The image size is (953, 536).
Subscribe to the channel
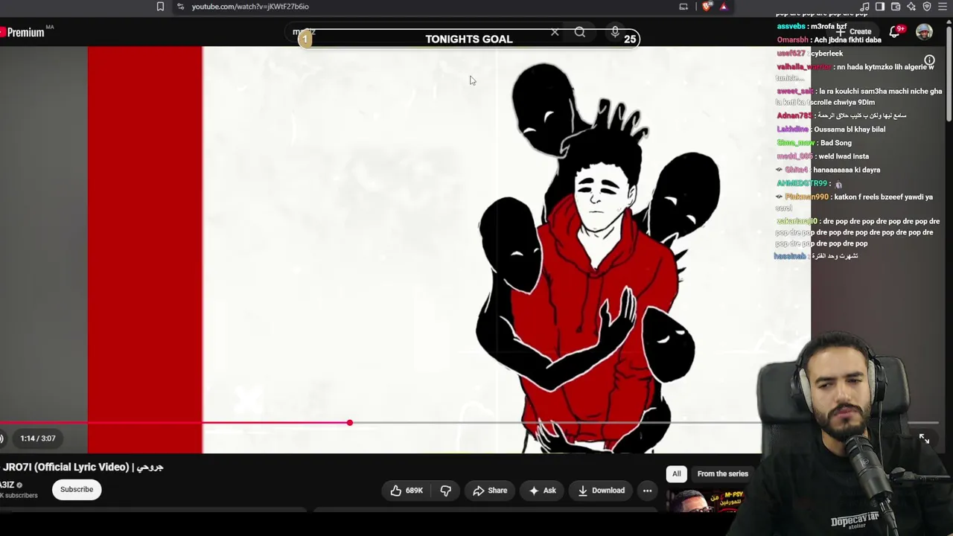coord(77,490)
